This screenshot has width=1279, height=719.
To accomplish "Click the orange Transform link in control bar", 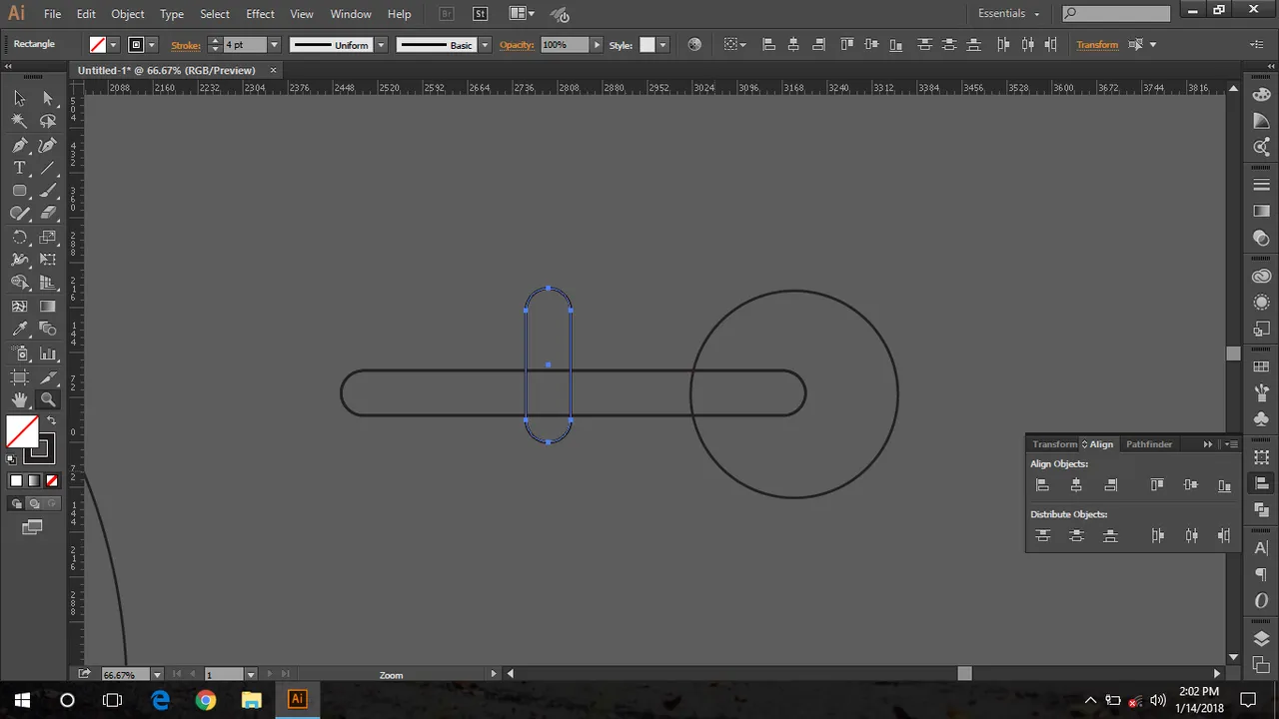I will 1097,45.
